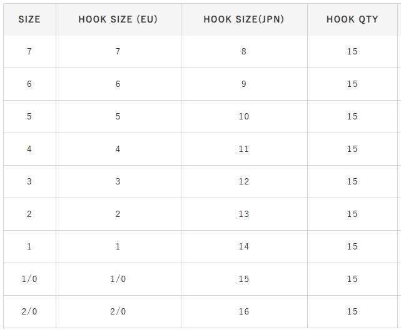Select JPN hook size 8 cell

[244, 51]
